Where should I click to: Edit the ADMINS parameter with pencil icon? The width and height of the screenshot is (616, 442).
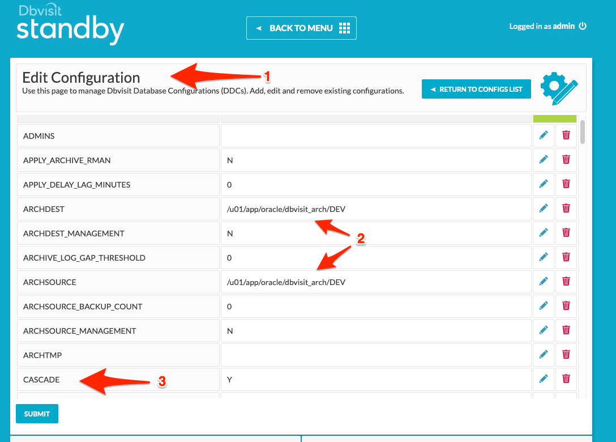point(544,135)
